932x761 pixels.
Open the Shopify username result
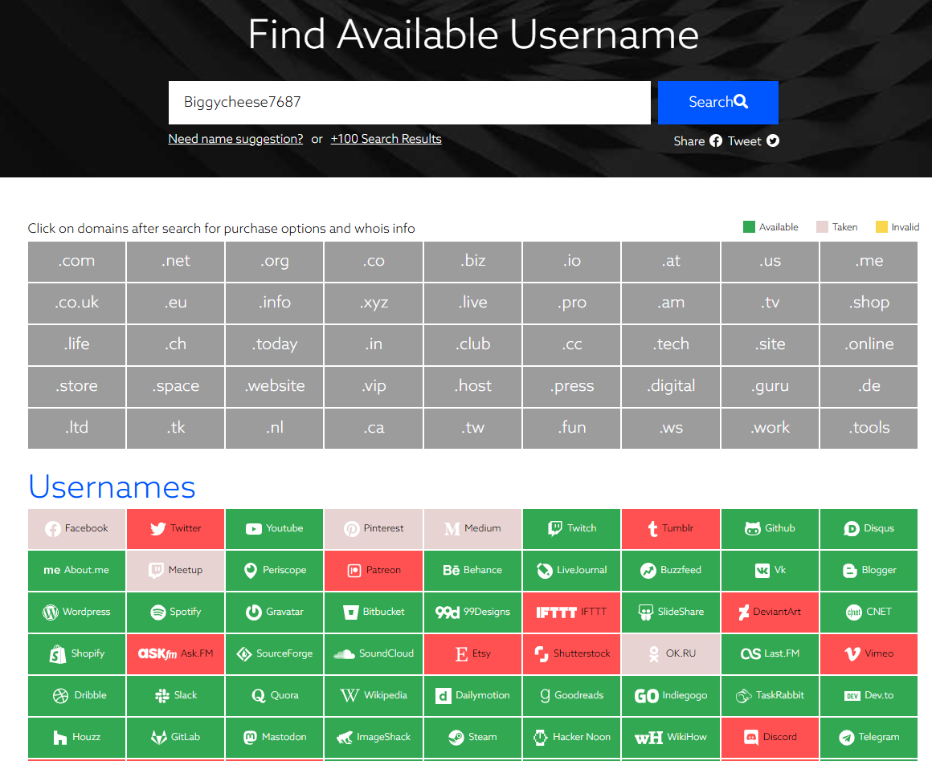[x=76, y=654]
